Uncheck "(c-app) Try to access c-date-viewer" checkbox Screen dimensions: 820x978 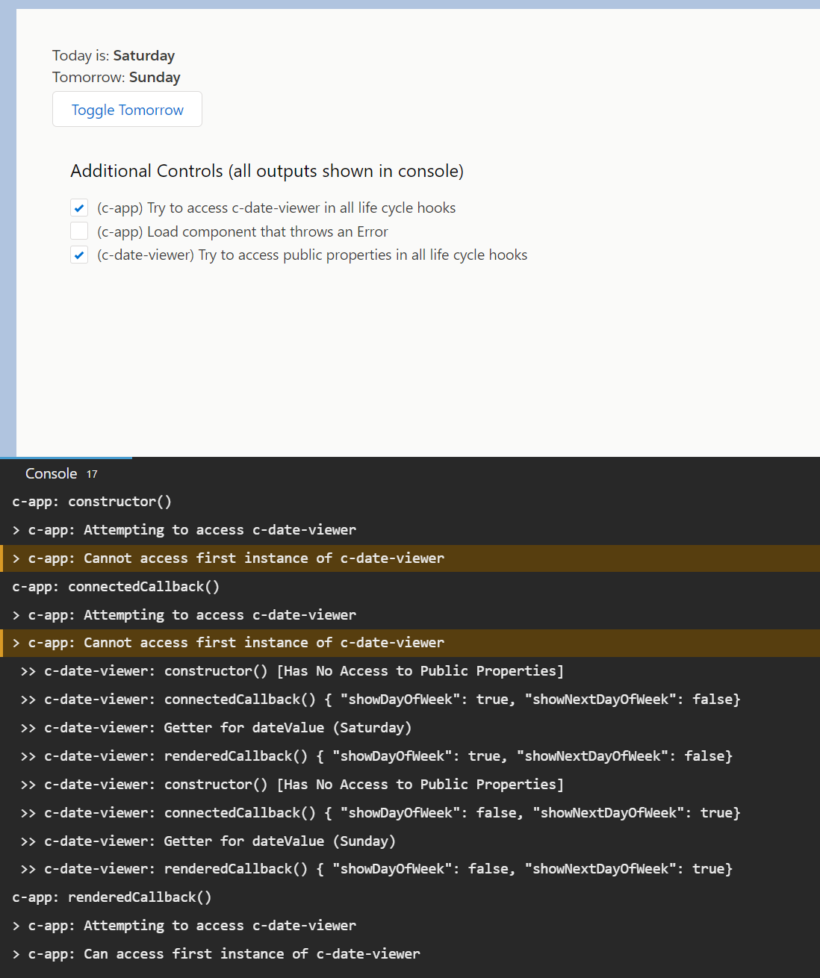(79, 208)
